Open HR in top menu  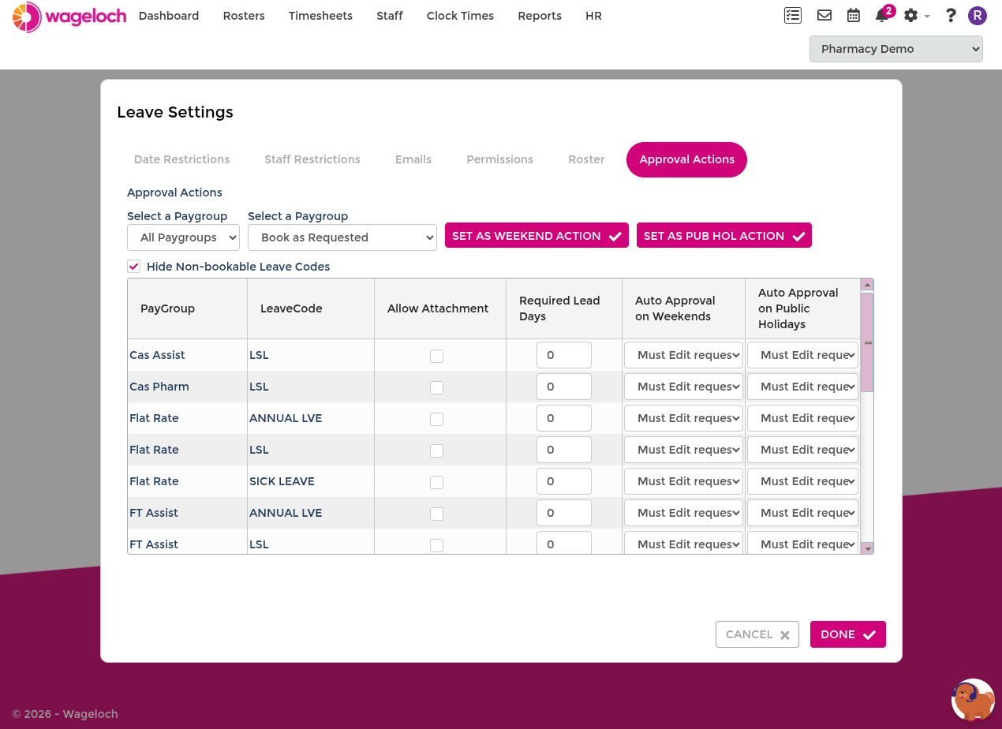[x=594, y=16]
